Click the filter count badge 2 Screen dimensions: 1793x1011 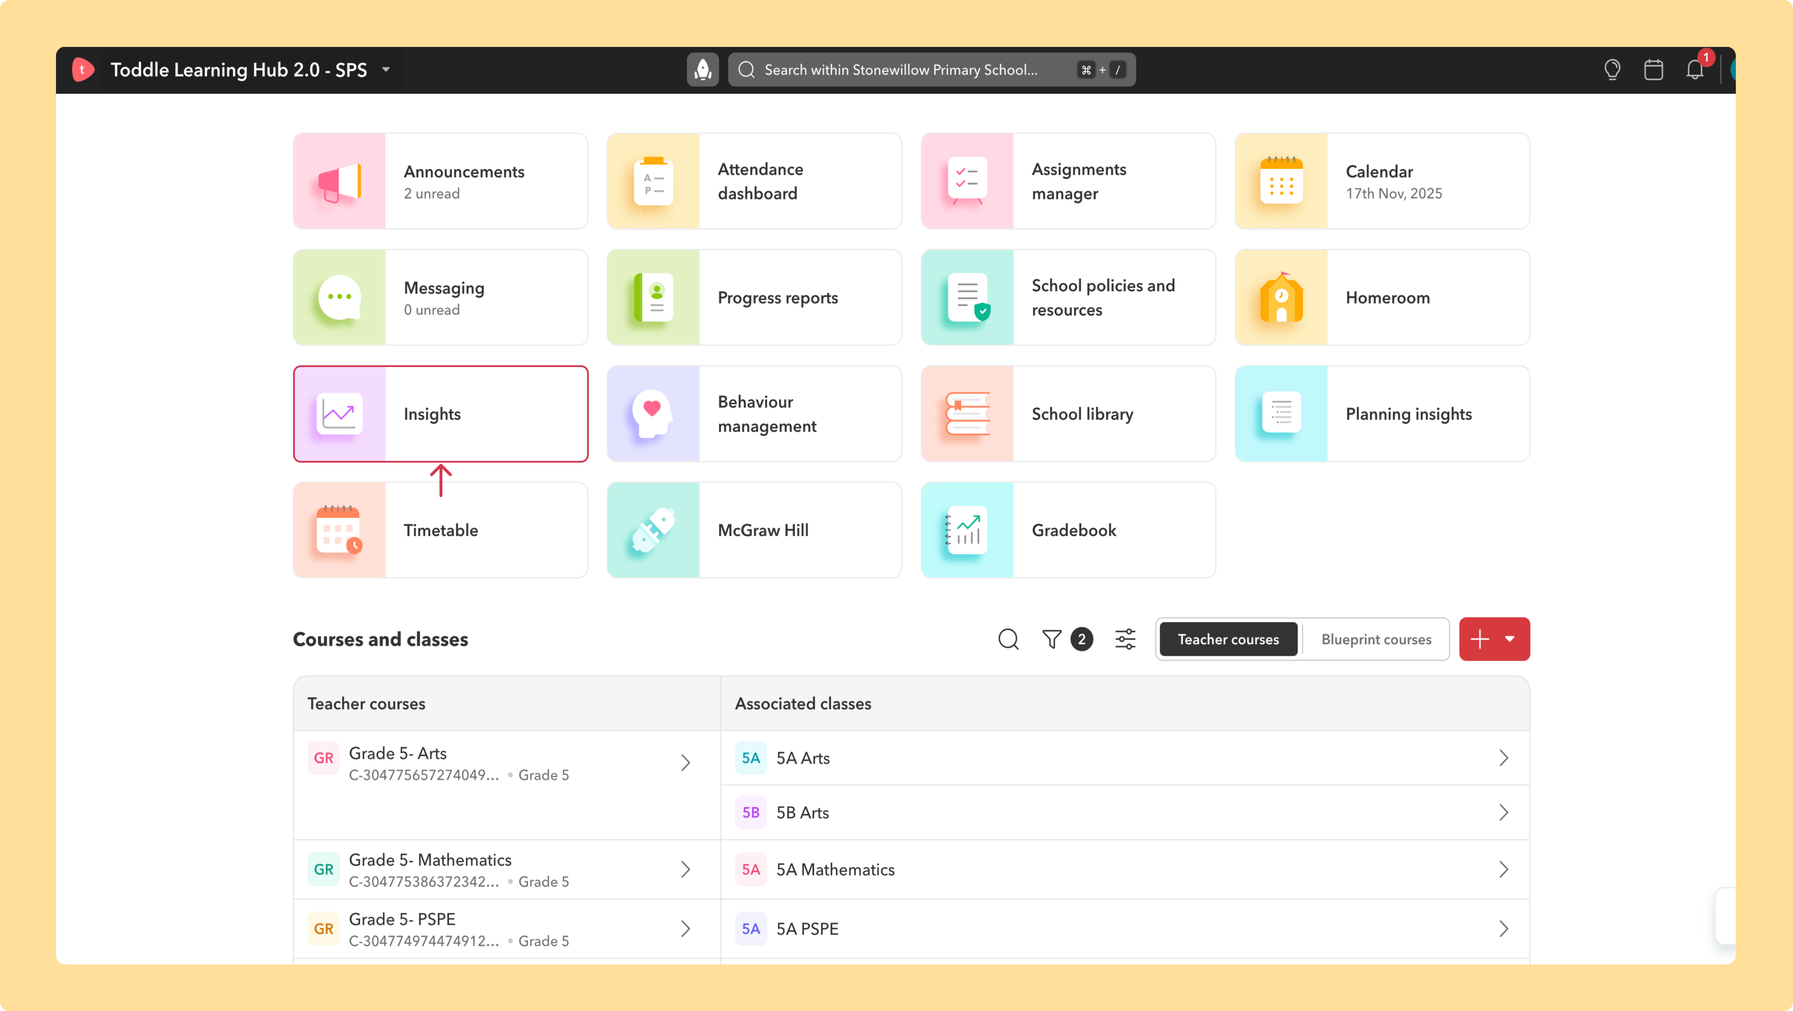[x=1082, y=639]
